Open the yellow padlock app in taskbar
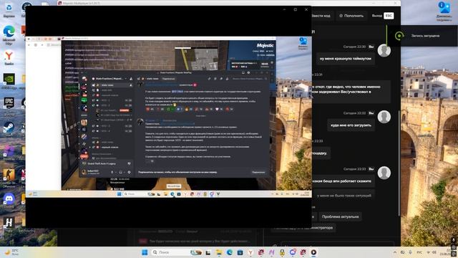 282,252
